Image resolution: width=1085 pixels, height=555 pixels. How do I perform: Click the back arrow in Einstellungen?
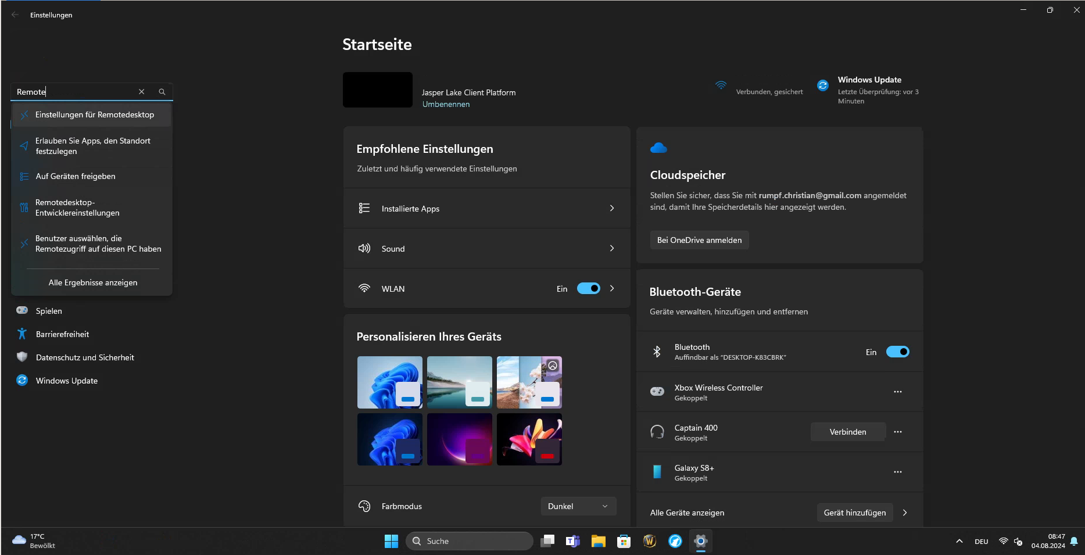coord(15,15)
